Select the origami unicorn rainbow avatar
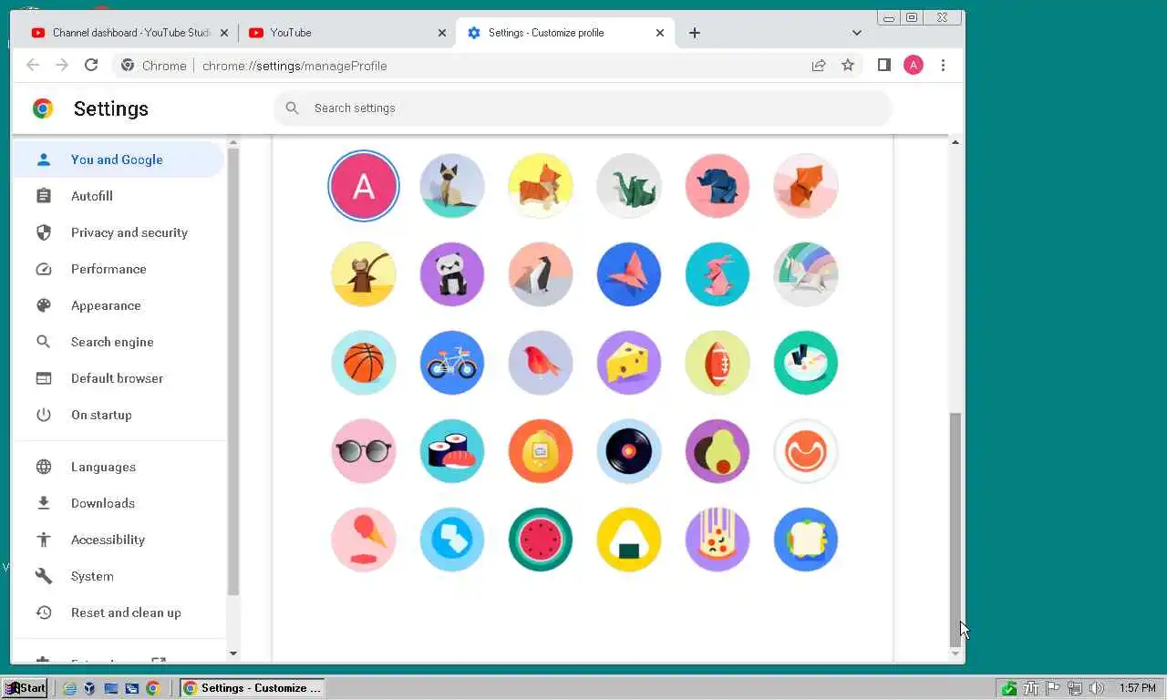The width and height of the screenshot is (1167, 700). click(x=806, y=274)
